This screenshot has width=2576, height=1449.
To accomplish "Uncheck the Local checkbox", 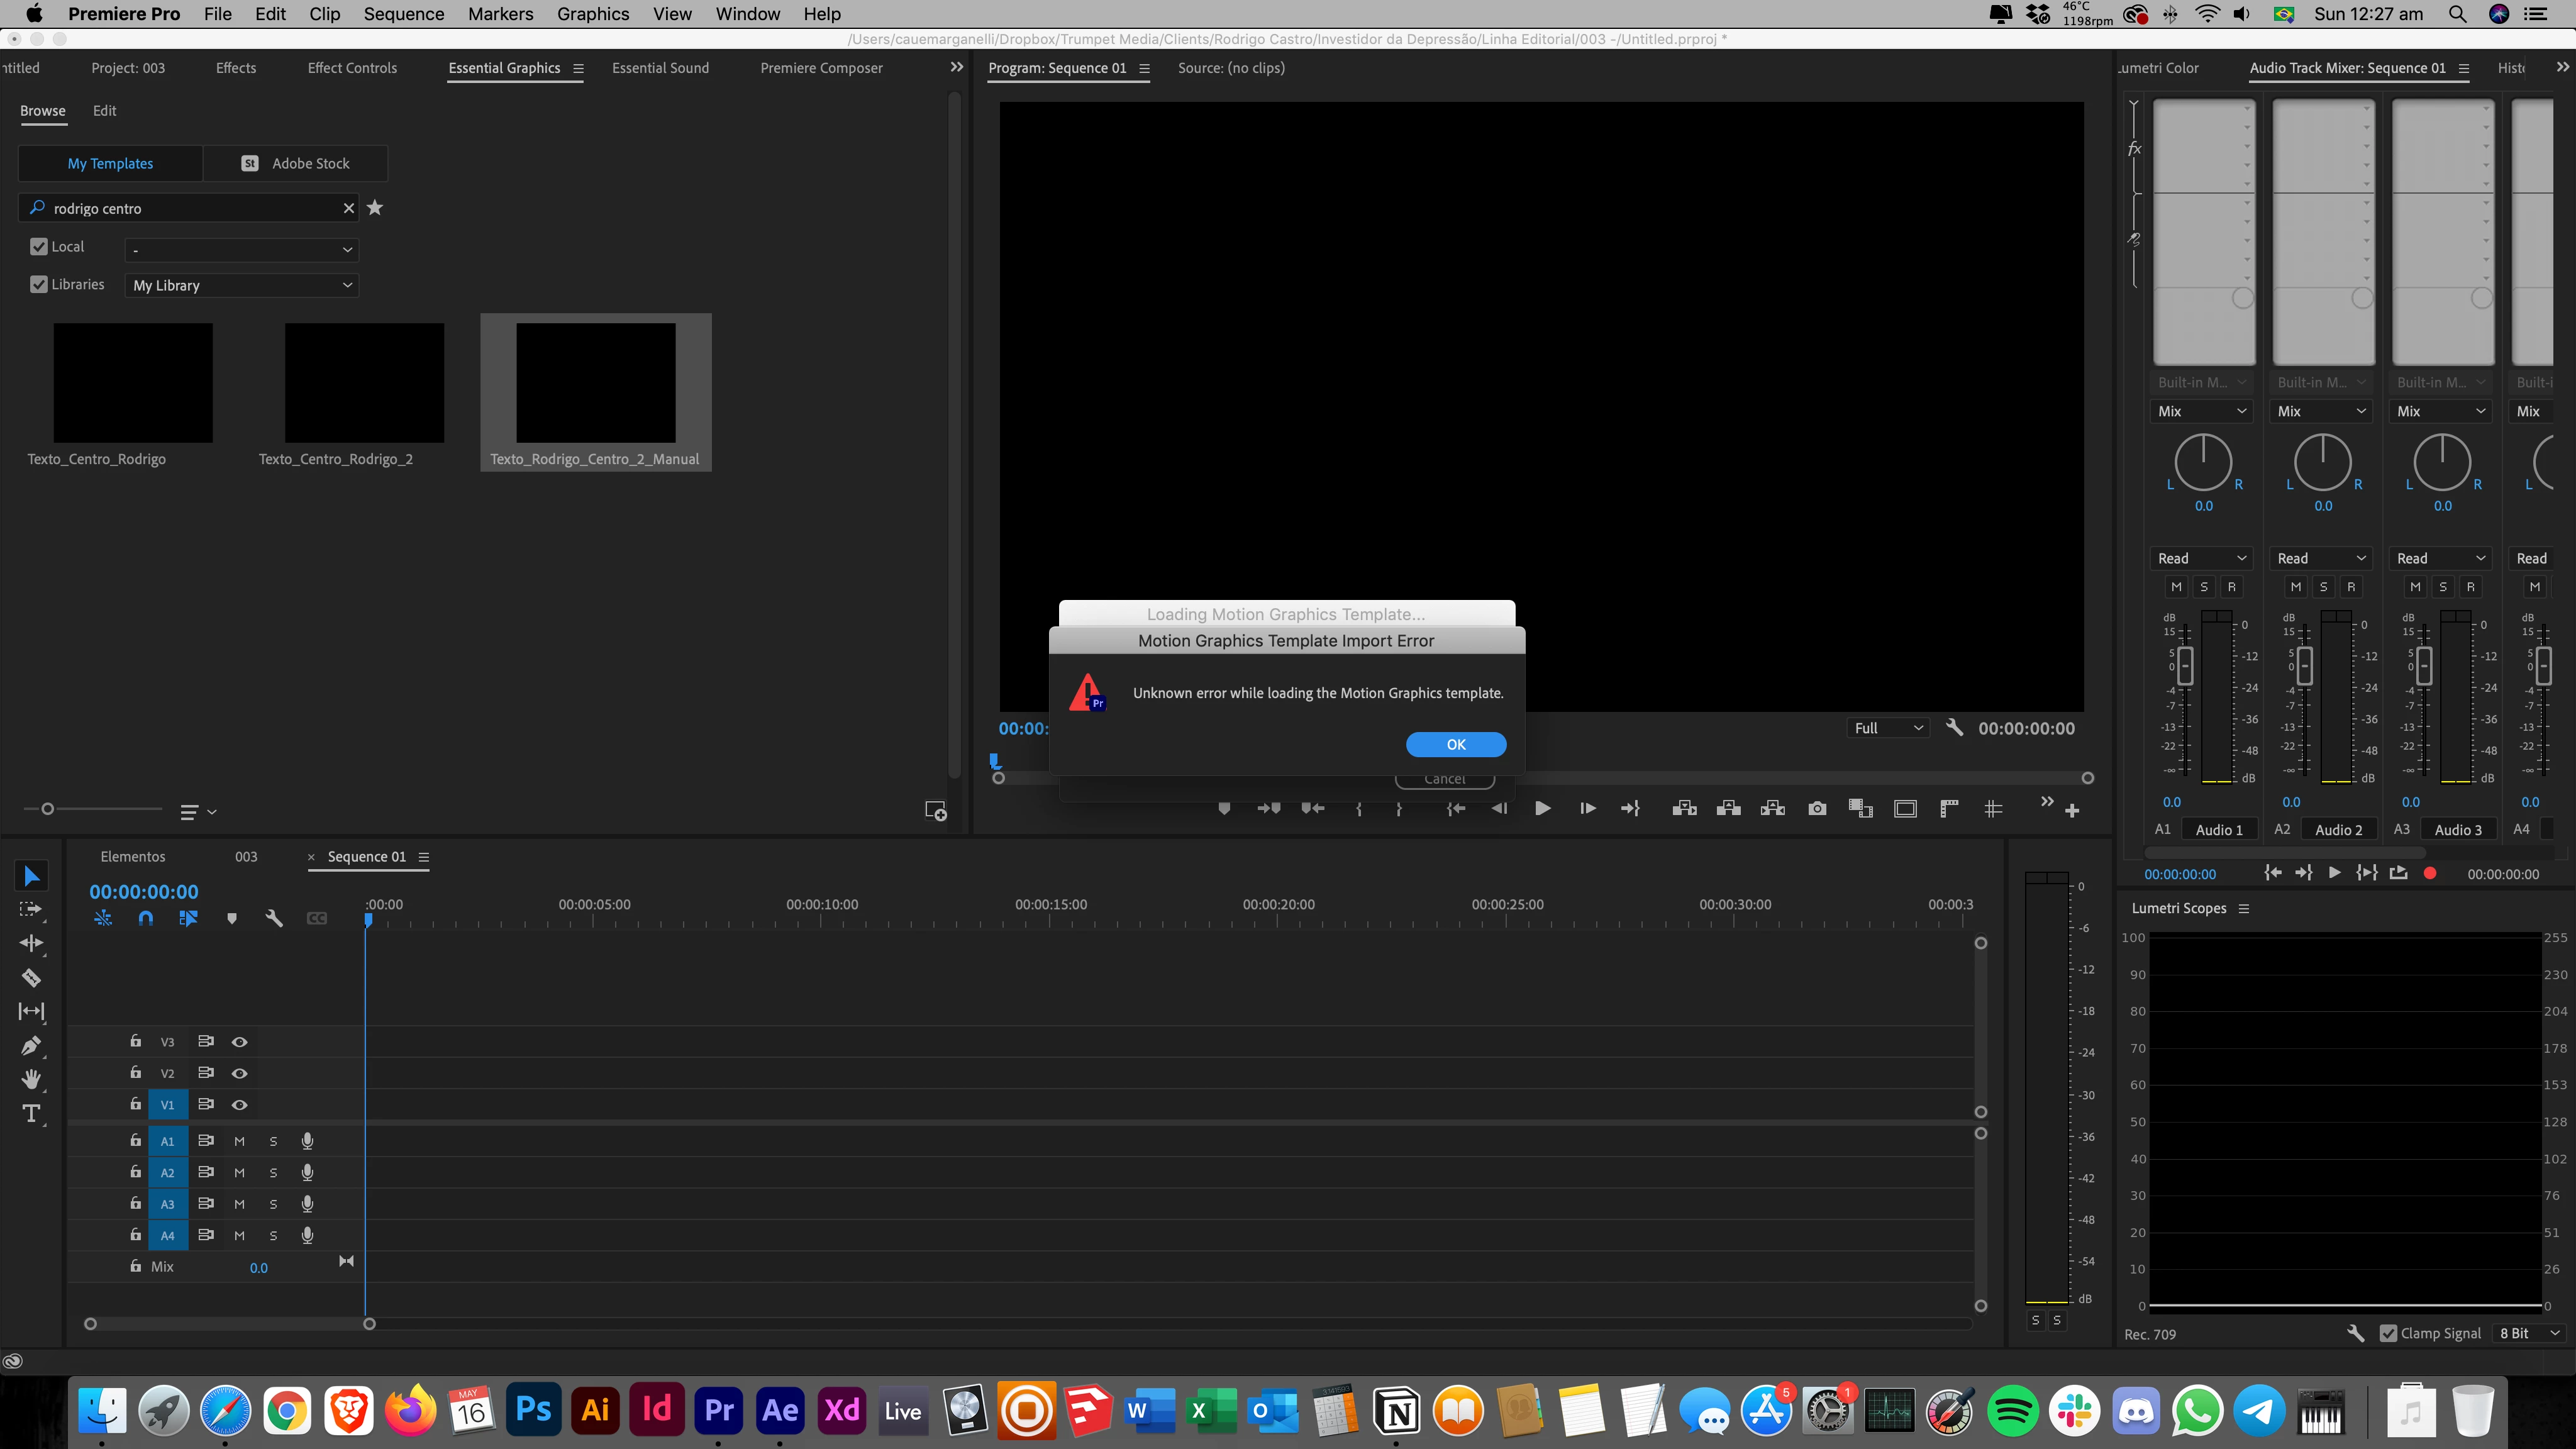I will click(x=39, y=247).
